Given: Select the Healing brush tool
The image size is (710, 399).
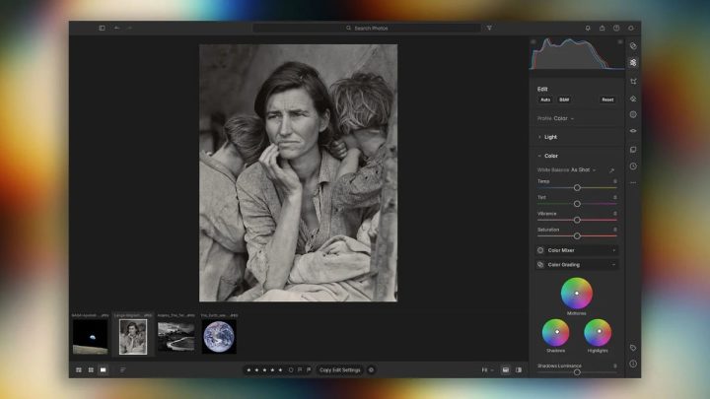Looking at the screenshot, I should click(633, 99).
